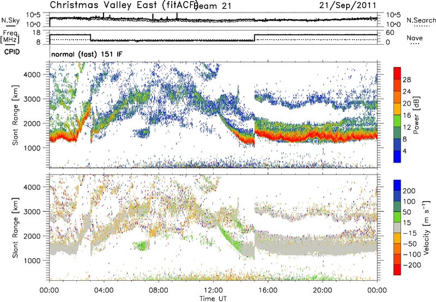Click the "60" tick on Nave axis
Screen dimensions: 436x302
390,33
